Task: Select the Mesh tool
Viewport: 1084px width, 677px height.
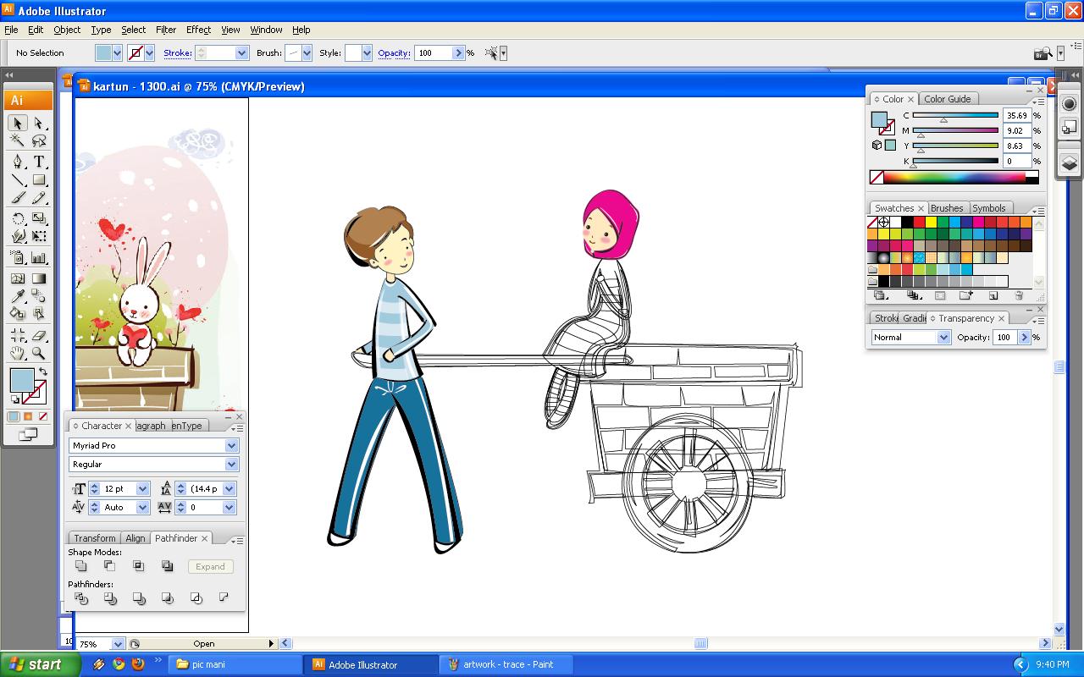Action: tap(19, 278)
